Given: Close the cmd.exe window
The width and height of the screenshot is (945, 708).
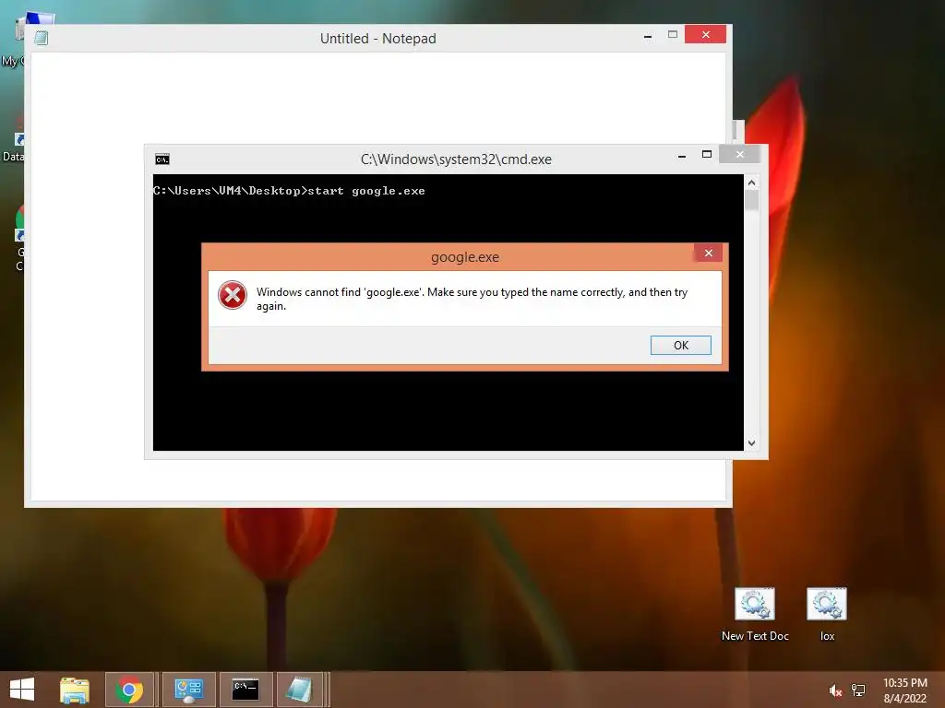Looking at the screenshot, I should pos(739,154).
